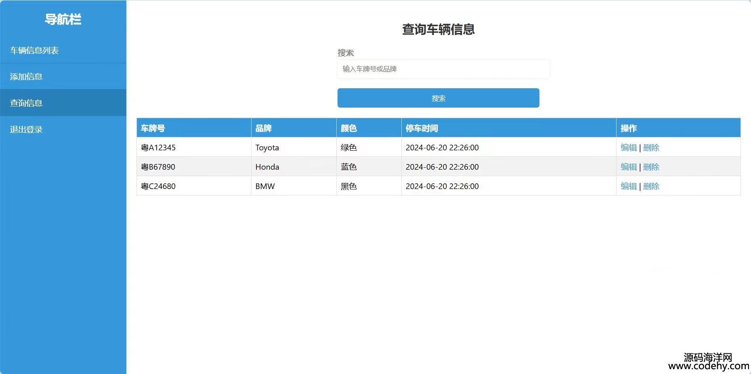The image size is (751, 374).
Task: Click the 导航栏 sidebar title
Action: click(63, 19)
